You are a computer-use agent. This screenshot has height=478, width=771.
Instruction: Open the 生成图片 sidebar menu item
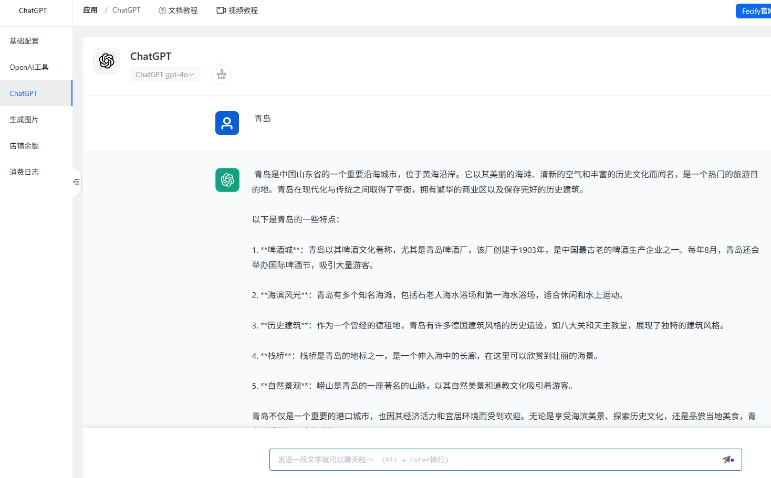click(36, 120)
